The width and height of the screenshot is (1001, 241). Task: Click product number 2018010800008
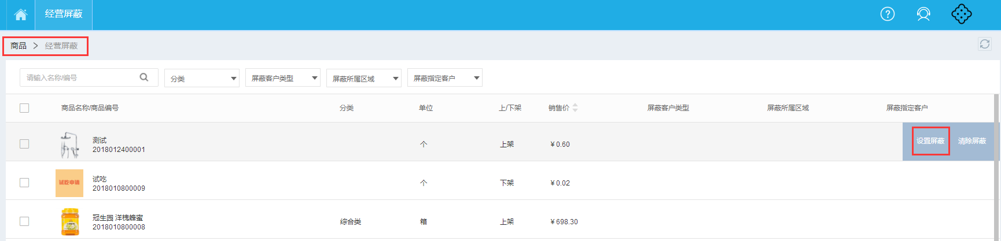click(119, 227)
